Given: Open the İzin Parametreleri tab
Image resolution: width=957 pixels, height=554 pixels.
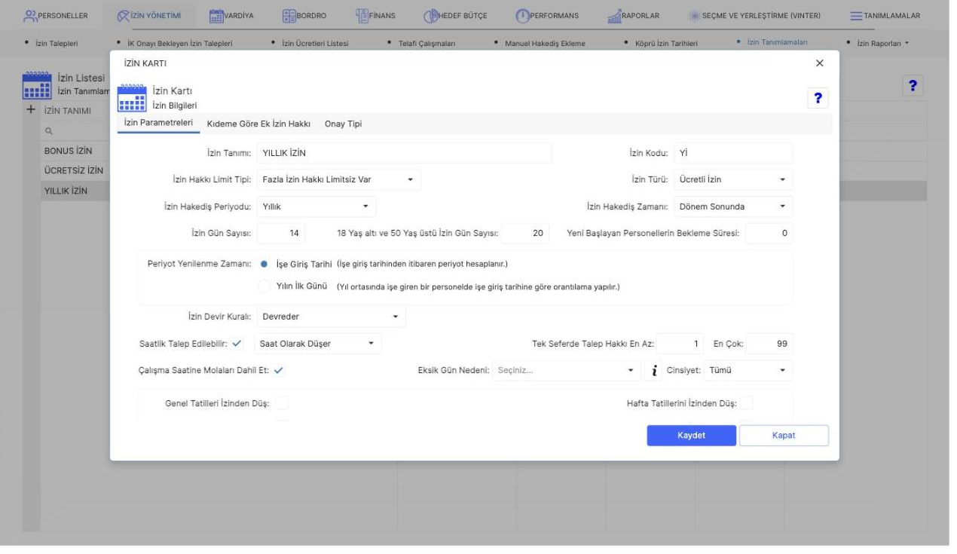Looking at the screenshot, I should (x=159, y=124).
